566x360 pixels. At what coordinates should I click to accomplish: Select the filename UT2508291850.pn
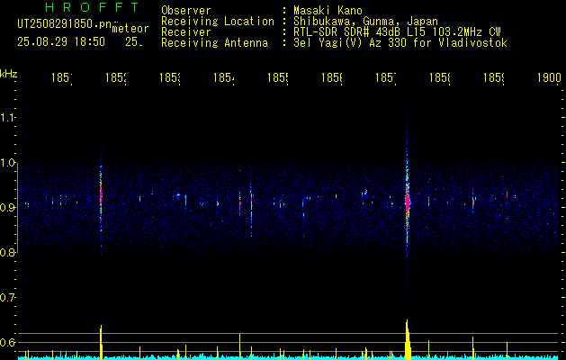tap(64, 24)
